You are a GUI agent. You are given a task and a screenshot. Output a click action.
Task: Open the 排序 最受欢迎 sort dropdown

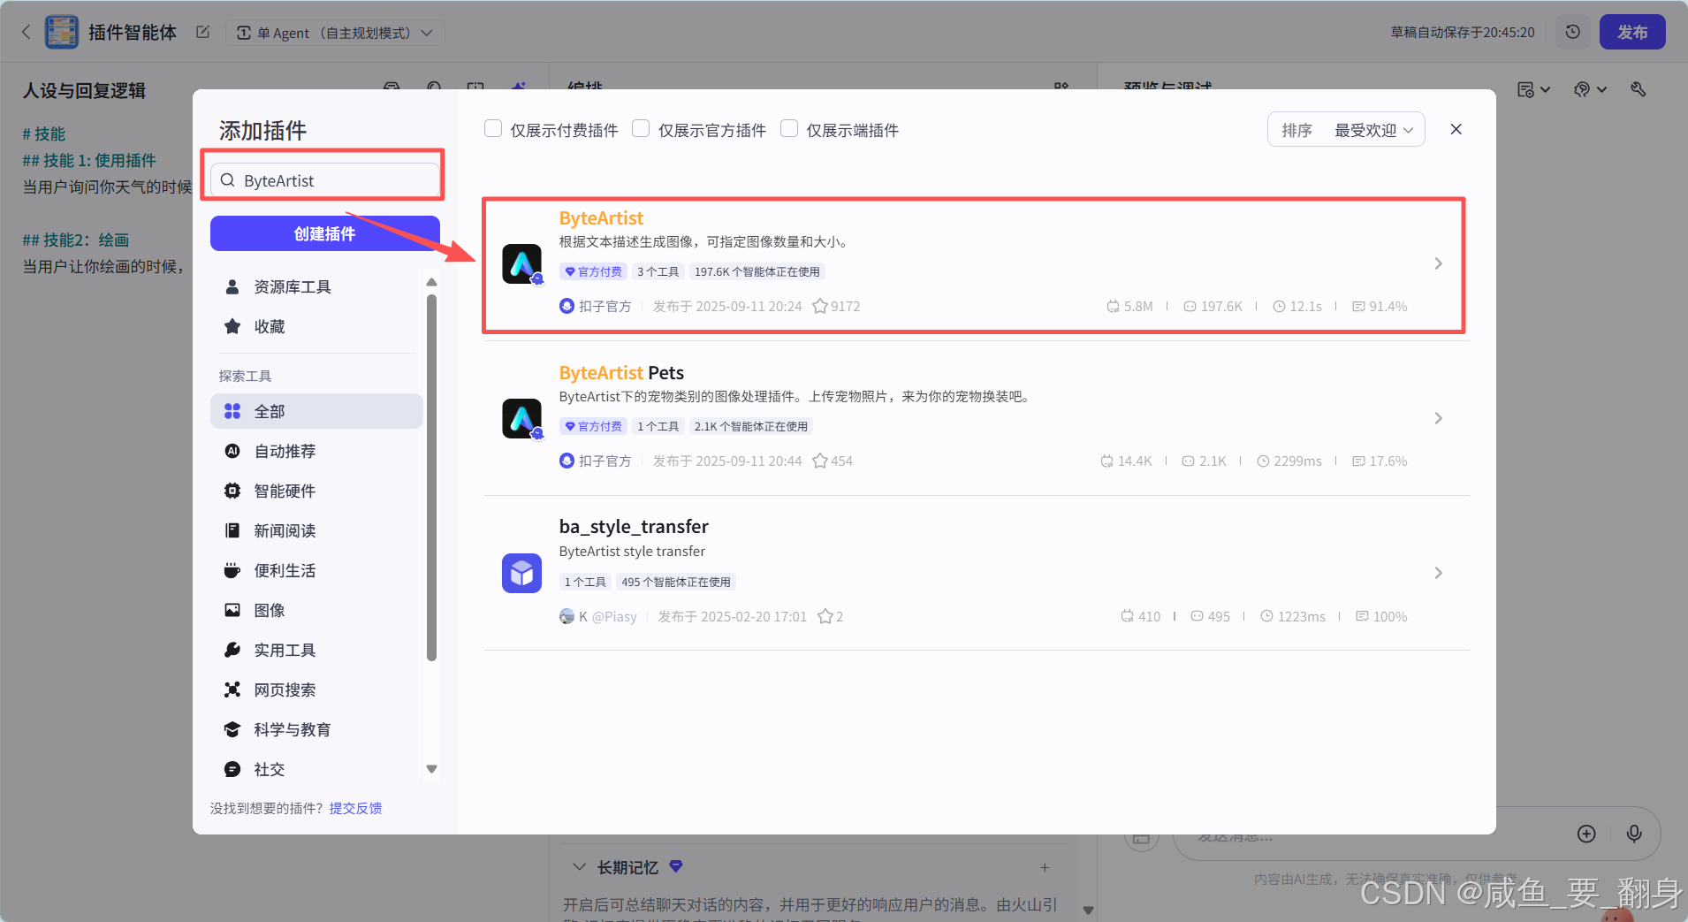coord(1346,130)
